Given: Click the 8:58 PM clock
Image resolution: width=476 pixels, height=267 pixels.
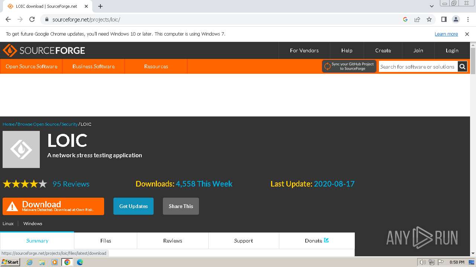Looking at the screenshot, I should (457, 262).
